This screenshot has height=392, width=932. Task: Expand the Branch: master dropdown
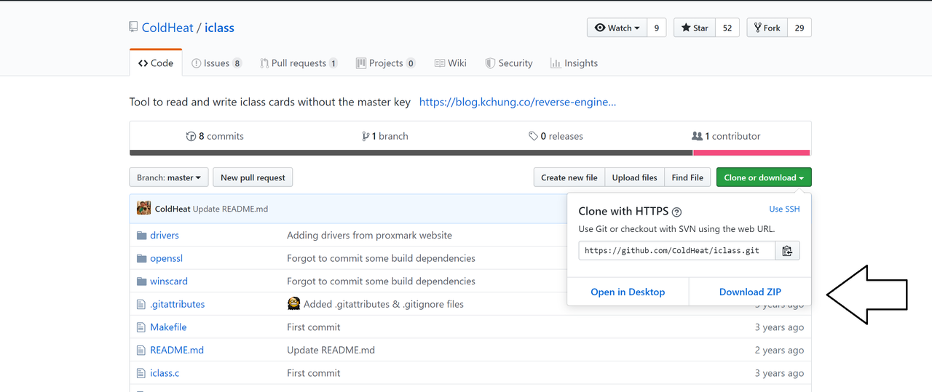coord(169,177)
